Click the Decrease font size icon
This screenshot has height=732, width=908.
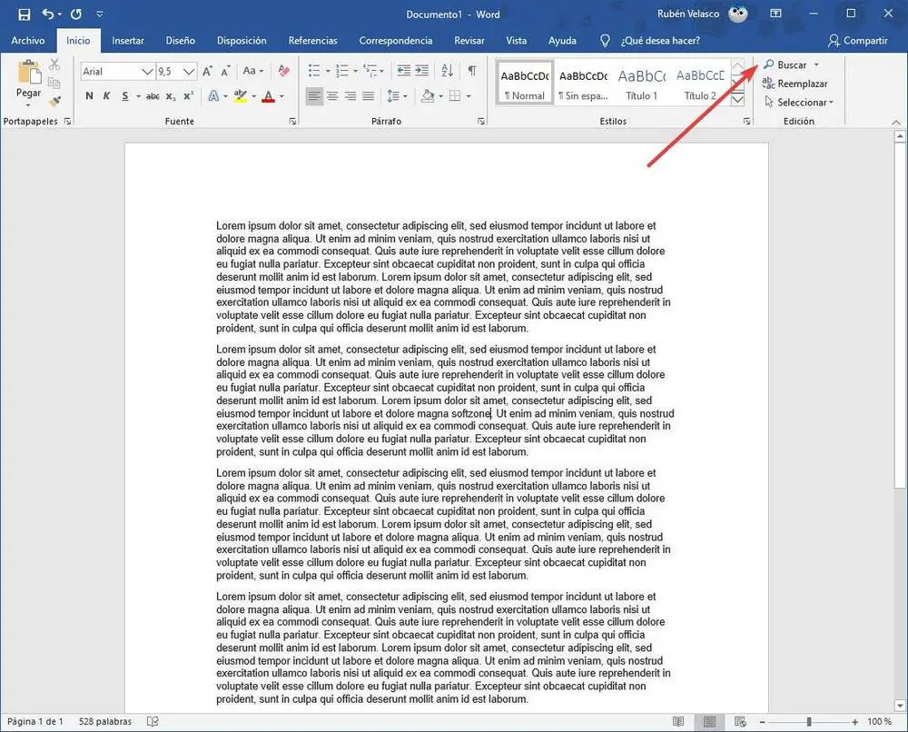225,71
